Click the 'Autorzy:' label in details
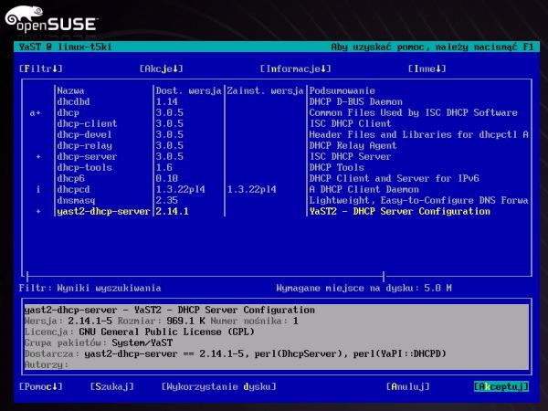This screenshot has height=411, width=548. (x=47, y=364)
